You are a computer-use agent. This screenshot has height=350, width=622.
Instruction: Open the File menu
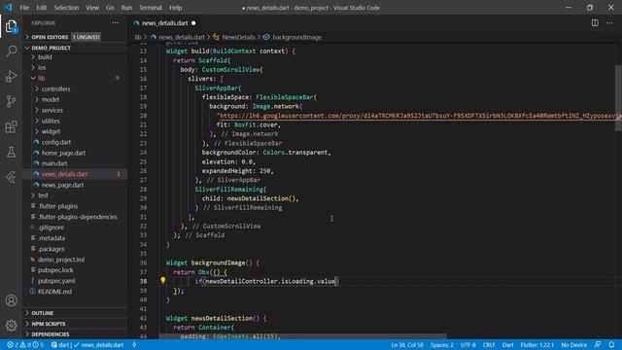click(24, 8)
